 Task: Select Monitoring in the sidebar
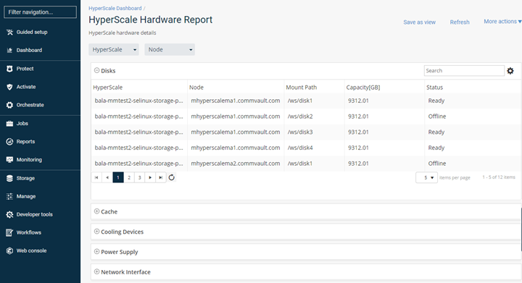[x=29, y=160]
